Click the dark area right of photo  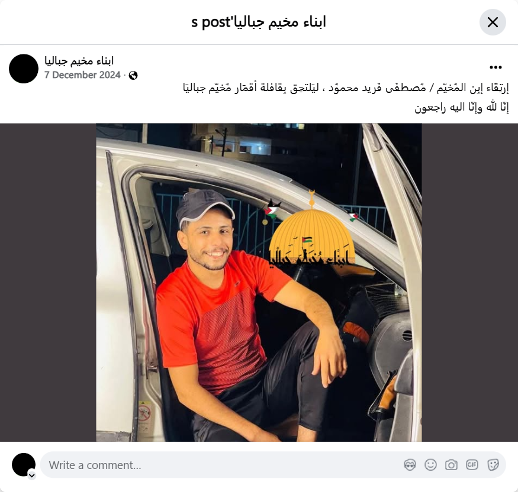coord(470,283)
